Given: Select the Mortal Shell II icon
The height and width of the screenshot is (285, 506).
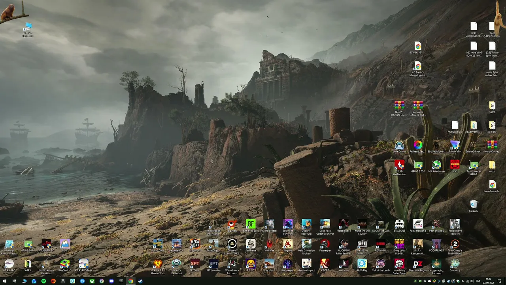Looking at the screenshot, I should coord(344,226).
